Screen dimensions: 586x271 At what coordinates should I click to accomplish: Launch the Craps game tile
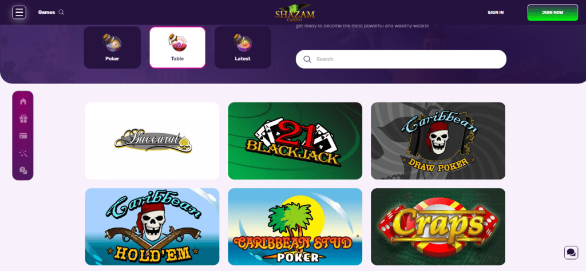[438, 226]
